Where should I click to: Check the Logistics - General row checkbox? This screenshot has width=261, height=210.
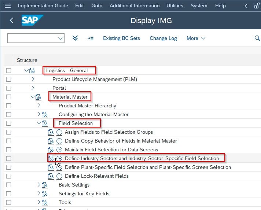point(9,71)
